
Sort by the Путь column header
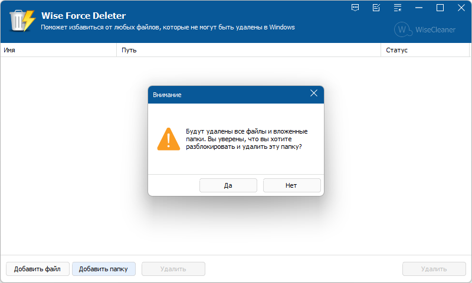tap(248, 50)
